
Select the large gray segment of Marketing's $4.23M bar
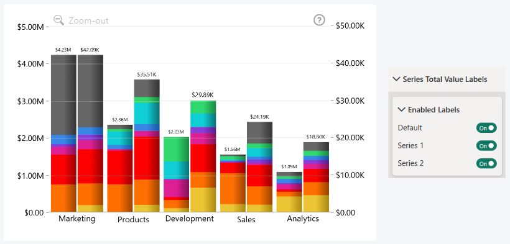[x=63, y=95]
